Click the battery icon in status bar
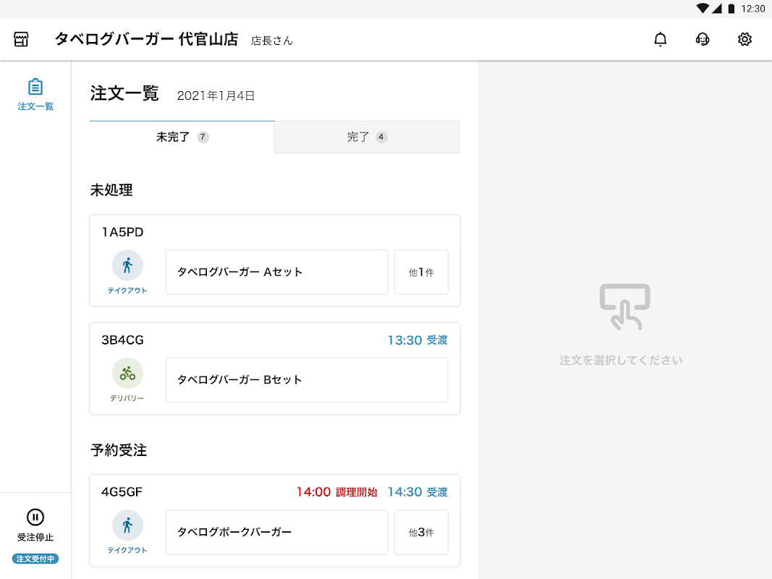Viewport: 772px width, 579px height. 731,9
